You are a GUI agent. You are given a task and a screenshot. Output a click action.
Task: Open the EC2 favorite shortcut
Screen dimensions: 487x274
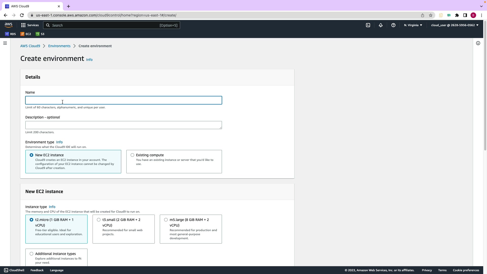[x=26, y=34]
